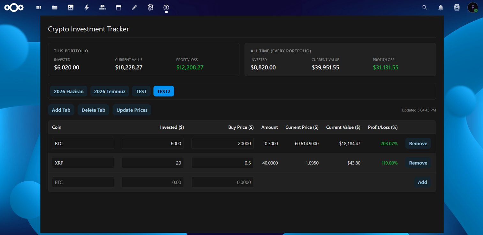Viewport: 483px width, 235px height.
Task: Focus the empty new coin name field
Action: (83, 182)
